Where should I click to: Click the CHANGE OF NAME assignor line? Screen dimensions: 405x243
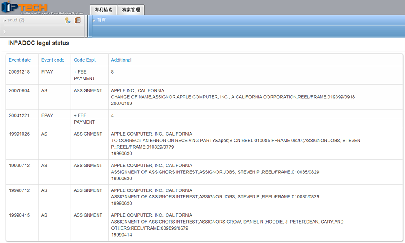point(233,97)
